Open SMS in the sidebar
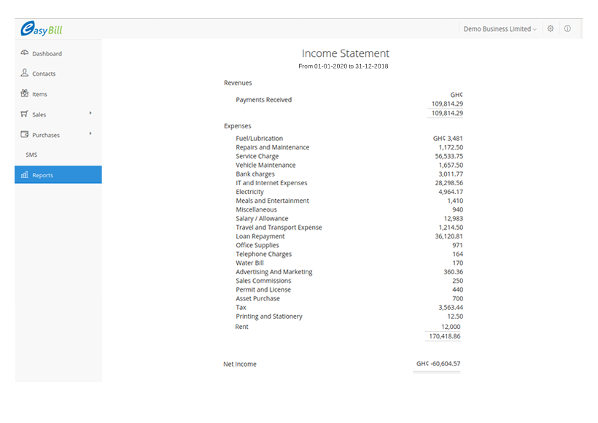This screenshot has width=598, height=423. tap(31, 155)
